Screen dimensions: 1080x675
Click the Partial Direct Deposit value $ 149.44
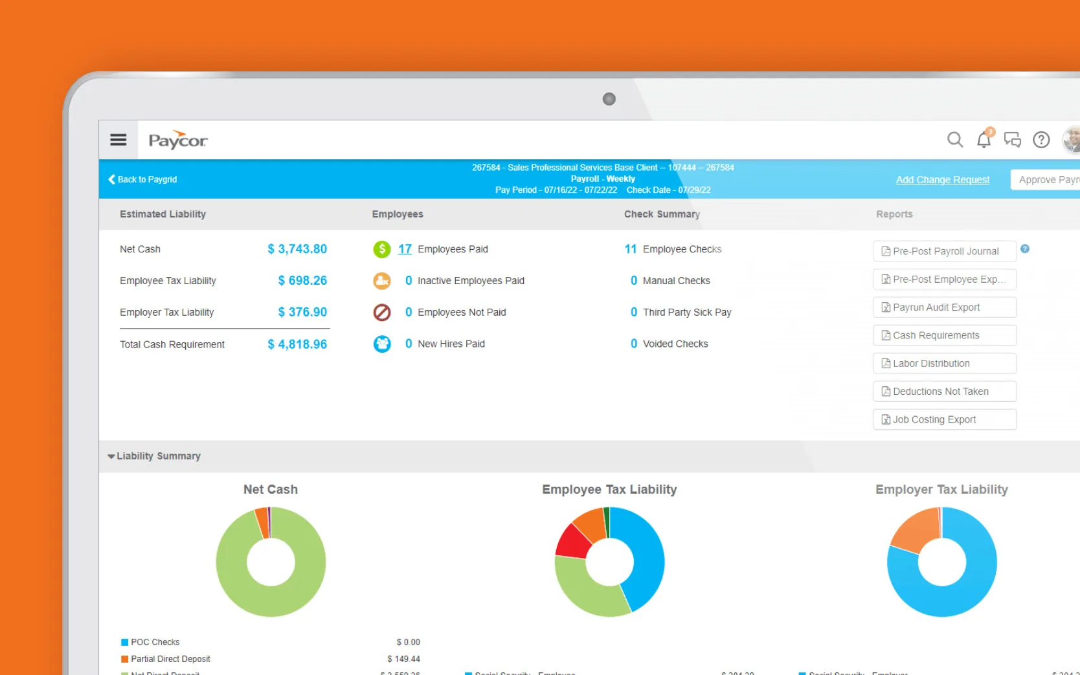pyautogui.click(x=403, y=659)
